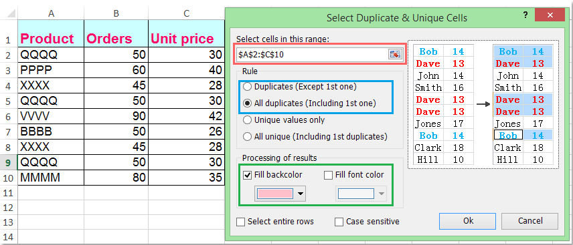Select row 9 header
The height and width of the screenshot is (245, 573).
tap(9, 162)
